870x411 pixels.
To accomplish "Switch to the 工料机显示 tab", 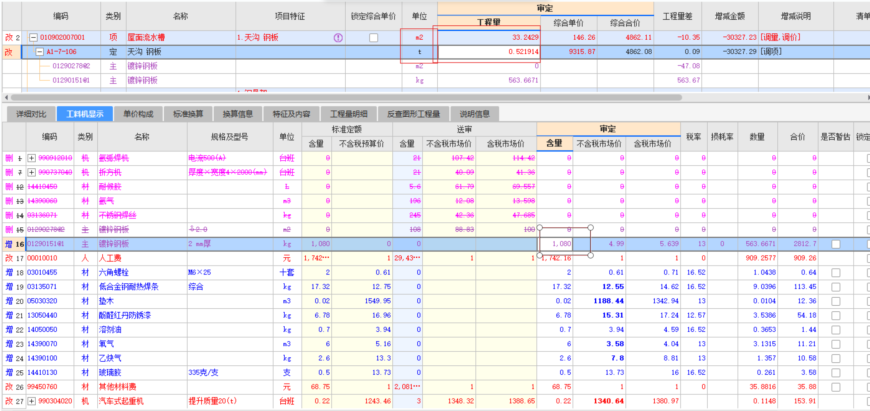I will (85, 114).
